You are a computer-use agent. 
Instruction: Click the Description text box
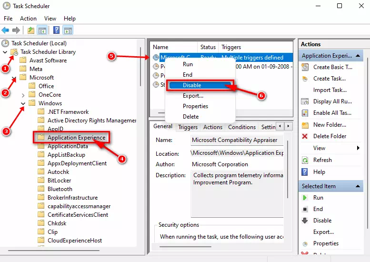[x=237, y=193]
